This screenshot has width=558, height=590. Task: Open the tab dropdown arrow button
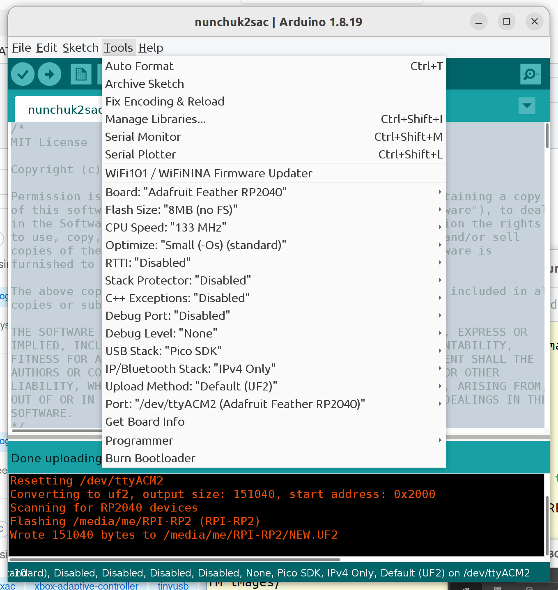pos(527,106)
